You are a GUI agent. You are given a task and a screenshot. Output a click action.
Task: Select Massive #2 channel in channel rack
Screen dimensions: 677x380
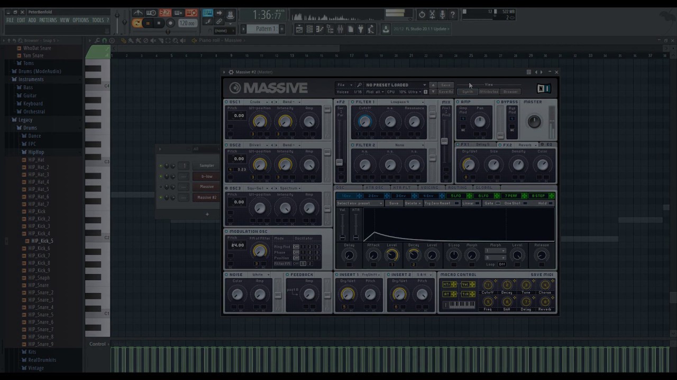click(x=207, y=198)
